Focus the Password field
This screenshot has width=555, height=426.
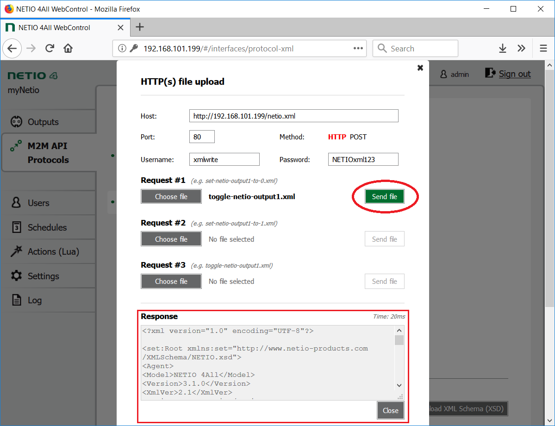click(363, 159)
